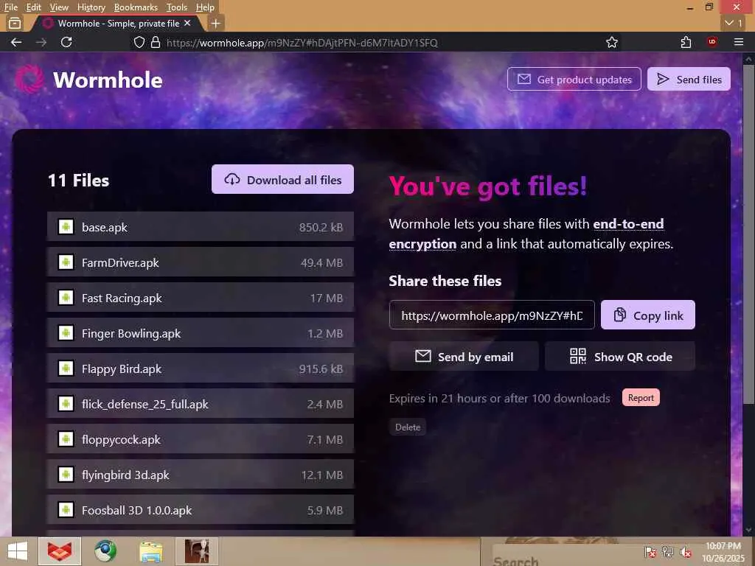This screenshot has height=566, width=755.
Task: Click the Copy link button
Action: pyautogui.click(x=647, y=315)
